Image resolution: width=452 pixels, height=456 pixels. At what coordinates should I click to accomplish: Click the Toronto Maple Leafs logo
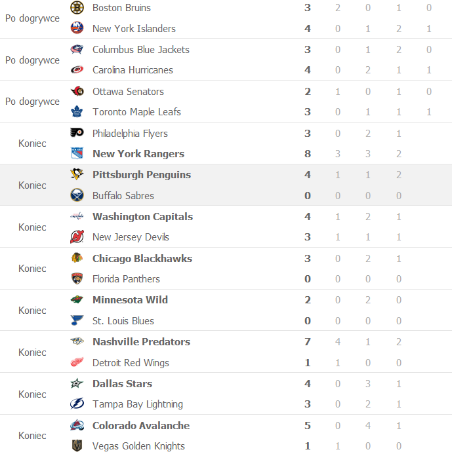click(x=77, y=112)
